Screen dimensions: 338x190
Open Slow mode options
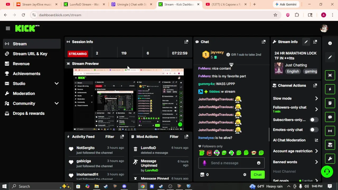click(x=295, y=98)
